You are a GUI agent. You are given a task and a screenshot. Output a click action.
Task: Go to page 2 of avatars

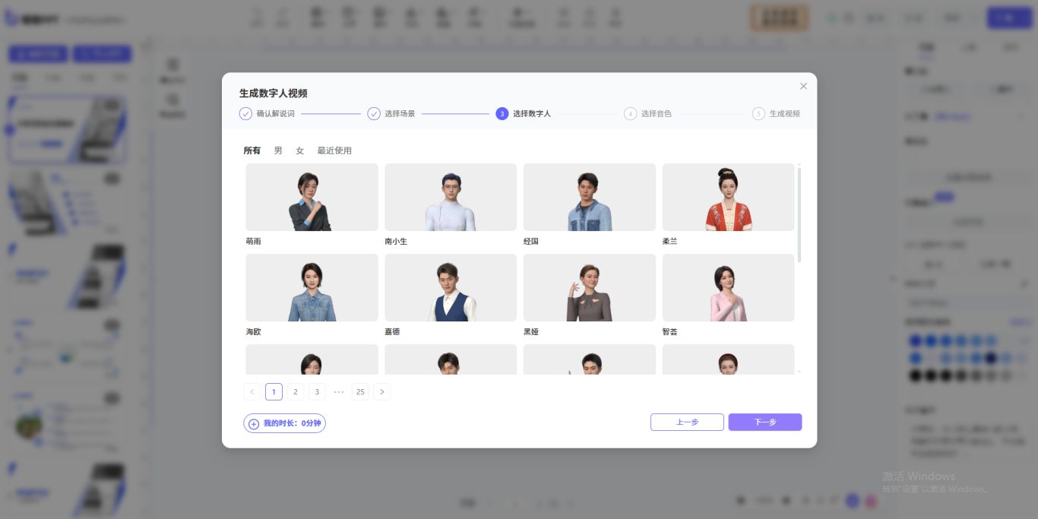pos(296,391)
